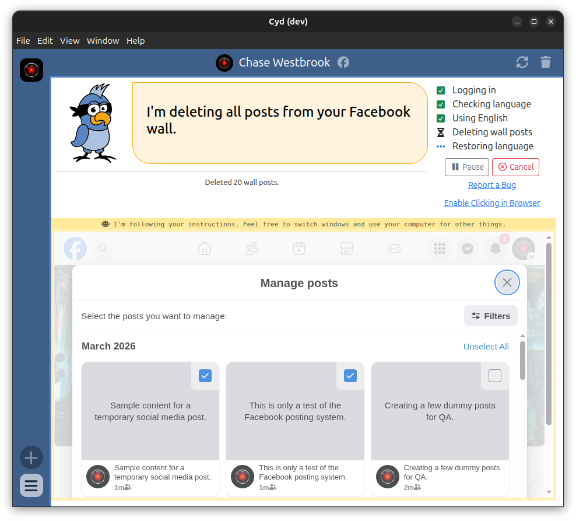Click the Manage posts dialog scrollbar
Screen dimensions: 576x521
coord(522,359)
